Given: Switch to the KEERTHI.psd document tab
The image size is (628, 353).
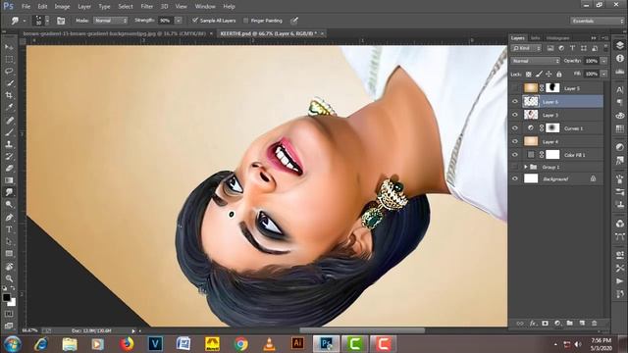Looking at the screenshot, I should click(x=268, y=33).
